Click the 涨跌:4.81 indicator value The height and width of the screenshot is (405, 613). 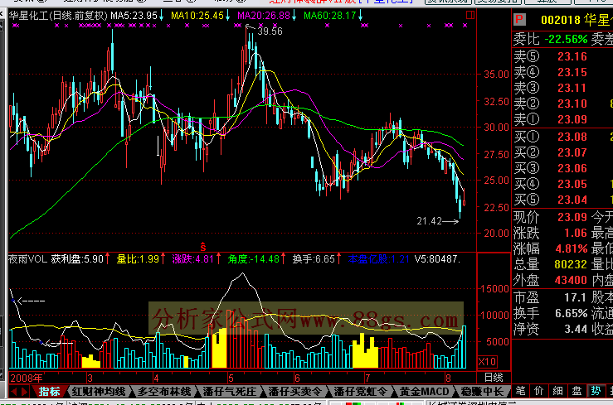193,259
